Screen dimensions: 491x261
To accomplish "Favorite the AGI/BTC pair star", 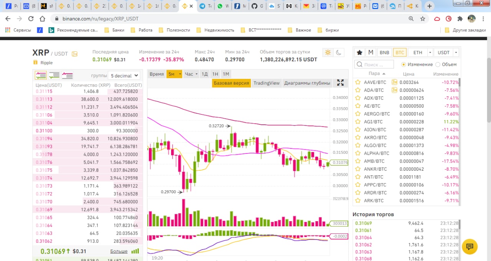I will click(358, 122).
